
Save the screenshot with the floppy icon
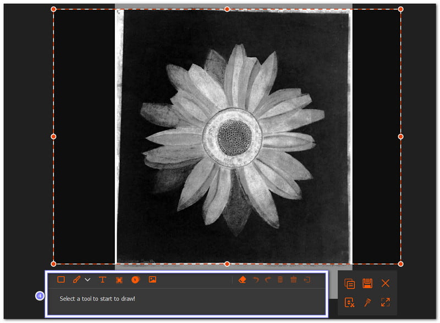pyautogui.click(x=367, y=283)
